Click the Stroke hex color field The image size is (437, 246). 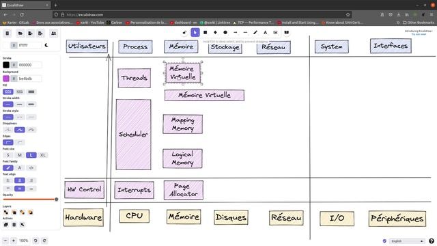(29, 65)
